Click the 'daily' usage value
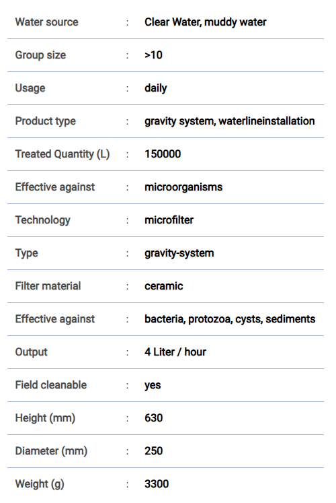Image resolution: width=336 pixels, height=503 pixels. (x=155, y=88)
